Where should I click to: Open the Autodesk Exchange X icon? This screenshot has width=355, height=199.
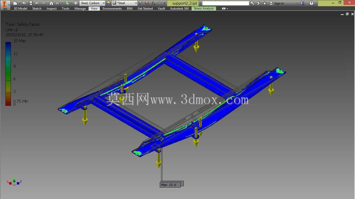[x=302, y=3]
